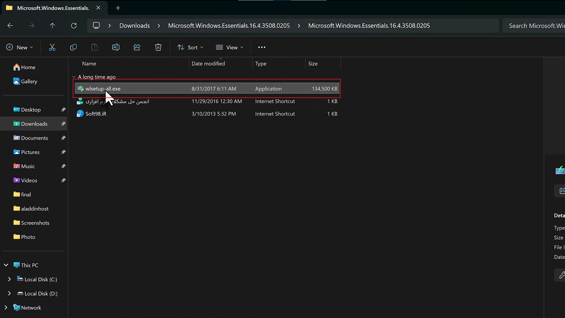
Task: Select the wlsetup-all.exe file name
Action: [x=103, y=89]
